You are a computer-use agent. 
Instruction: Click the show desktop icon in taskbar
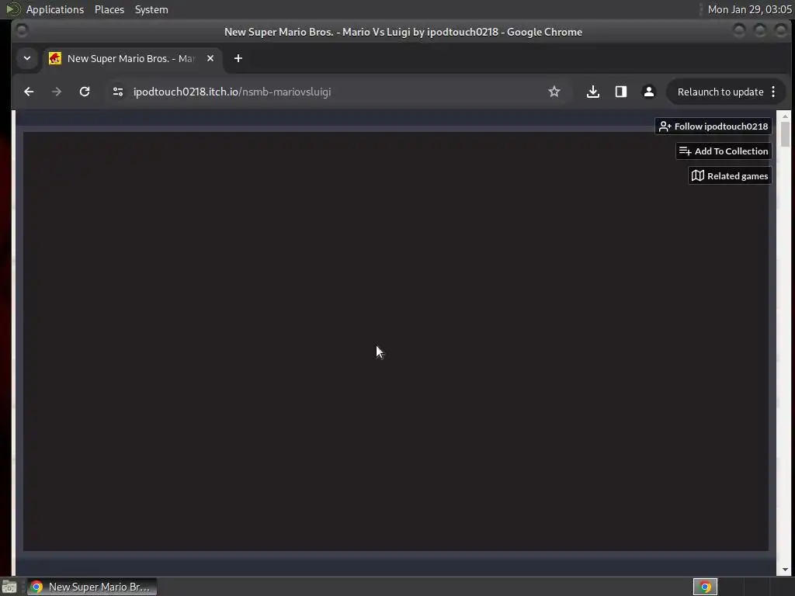coord(9,587)
